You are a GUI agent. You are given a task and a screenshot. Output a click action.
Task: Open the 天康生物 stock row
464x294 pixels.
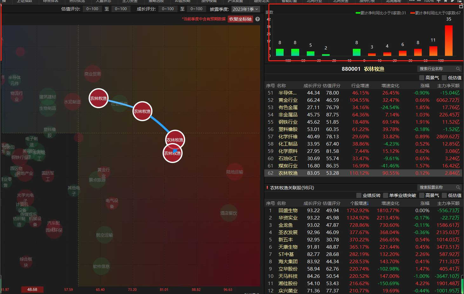click(363, 247)
